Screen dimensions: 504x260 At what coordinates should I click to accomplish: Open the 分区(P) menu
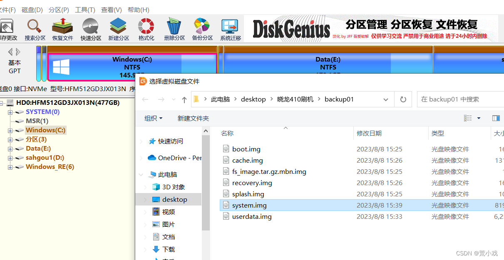point(59,10)
